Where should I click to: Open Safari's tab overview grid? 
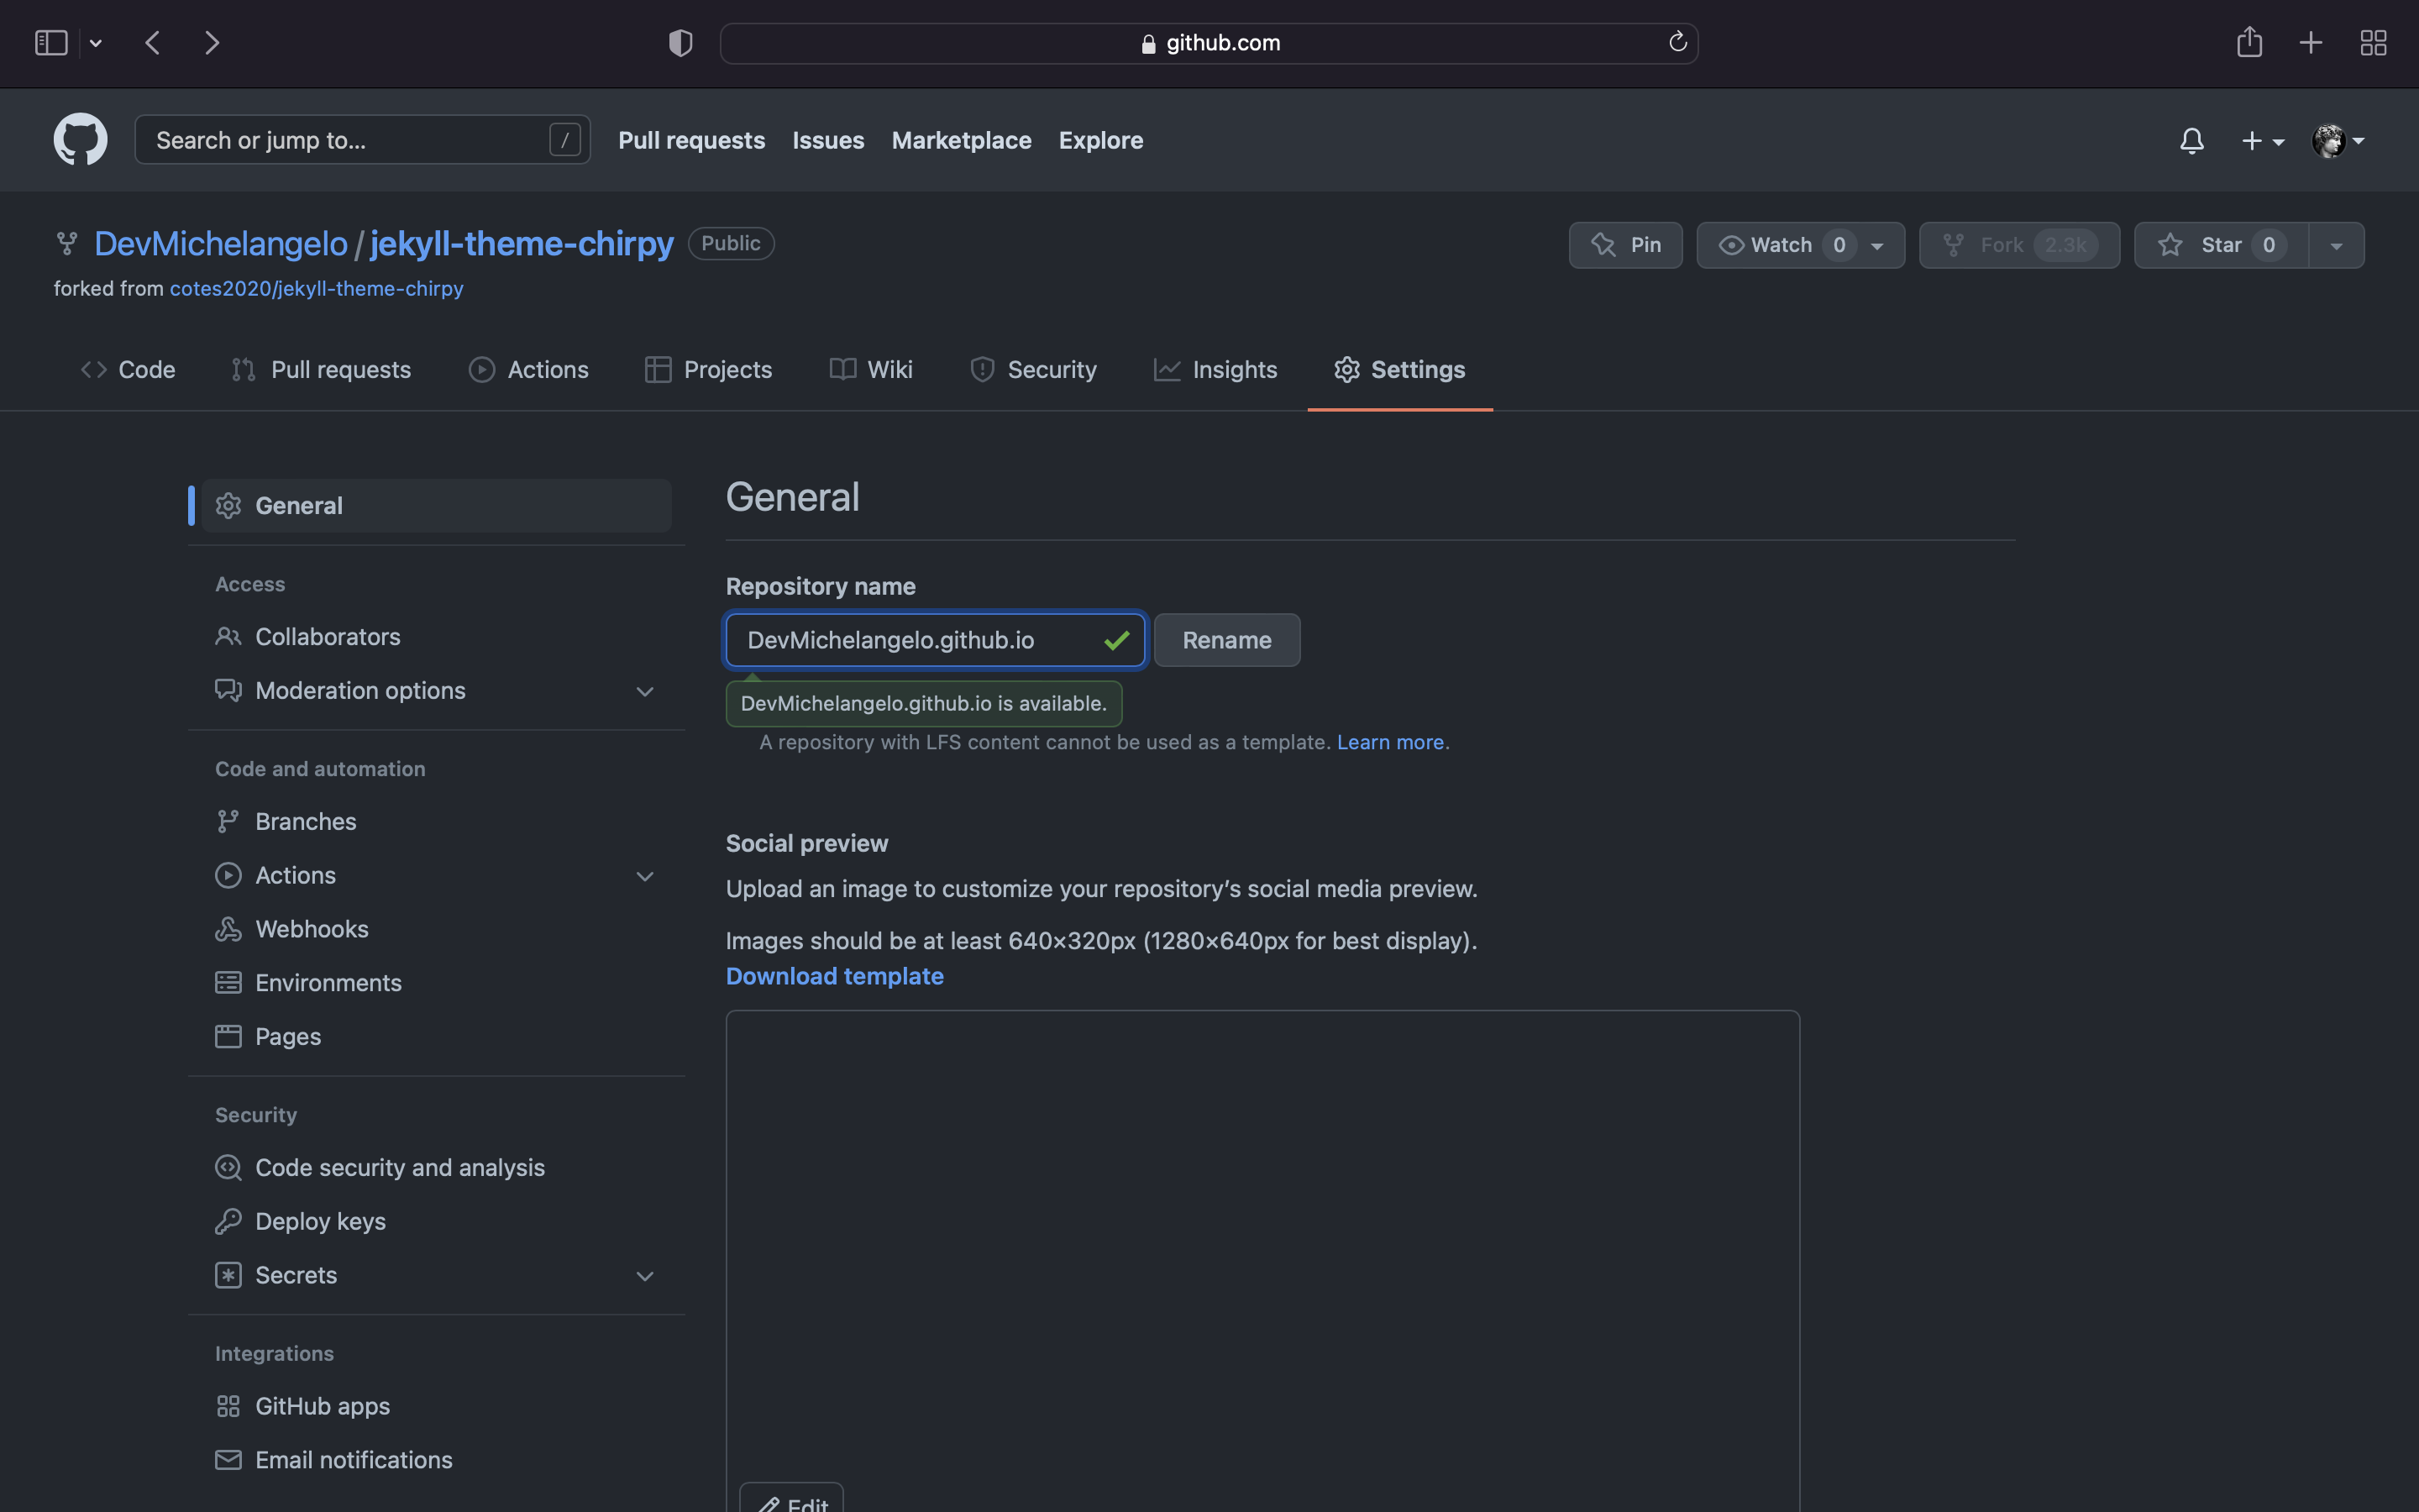(2373, 42)
